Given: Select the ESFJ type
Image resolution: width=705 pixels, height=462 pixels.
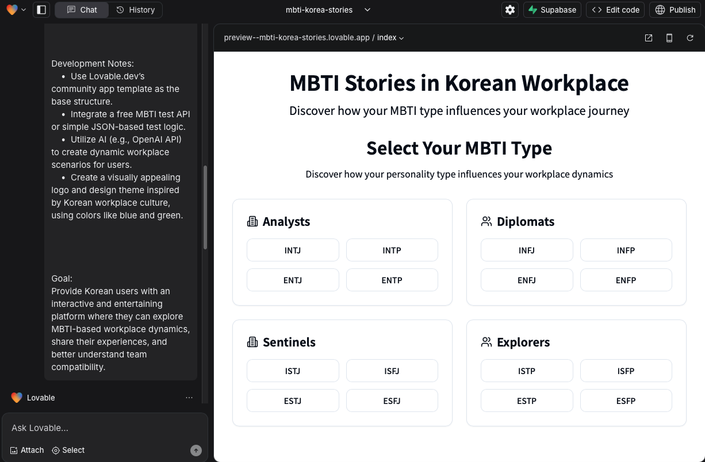Looking at the screenshot, I should pos(392,401).
